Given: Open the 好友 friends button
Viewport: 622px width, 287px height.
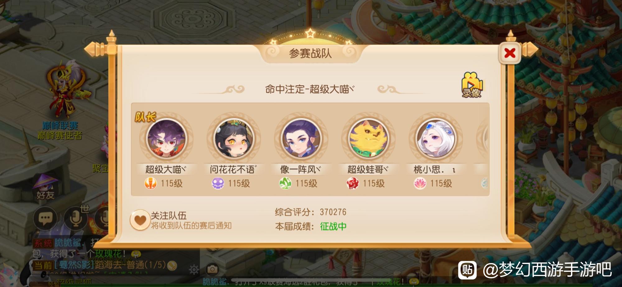Looking at the screenshot, I should coord(45,187).
